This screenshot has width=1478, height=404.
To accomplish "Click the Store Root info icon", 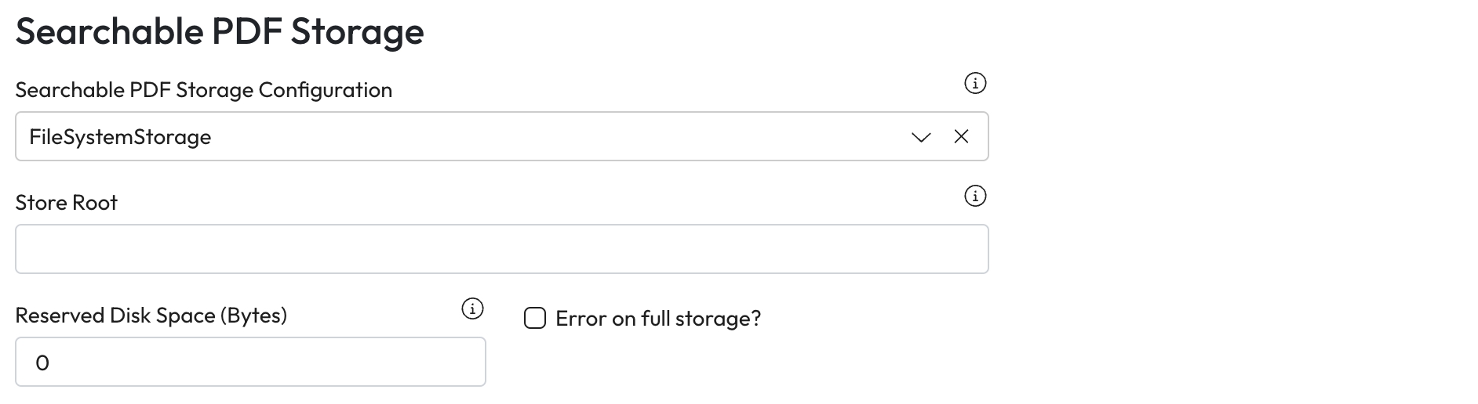I will (x=974, y=196).
